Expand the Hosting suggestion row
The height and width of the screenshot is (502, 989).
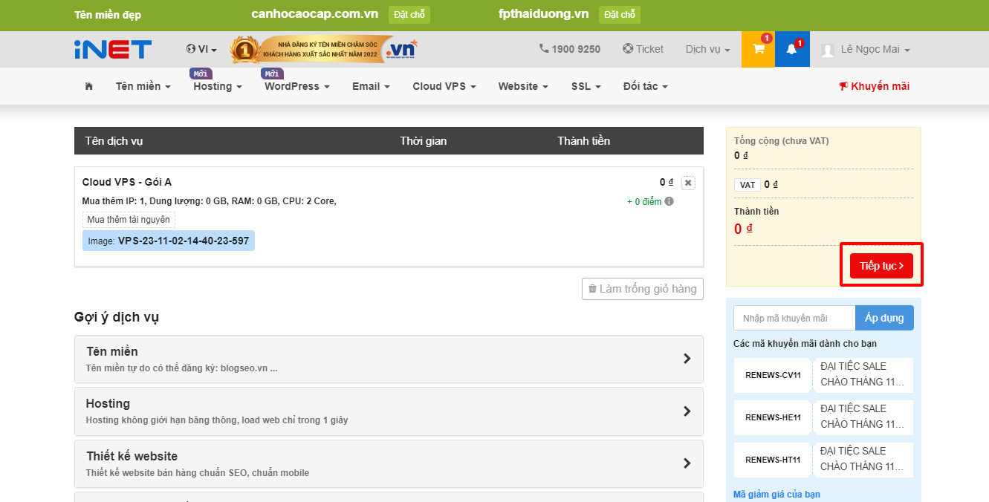click(x=389, y=411)
